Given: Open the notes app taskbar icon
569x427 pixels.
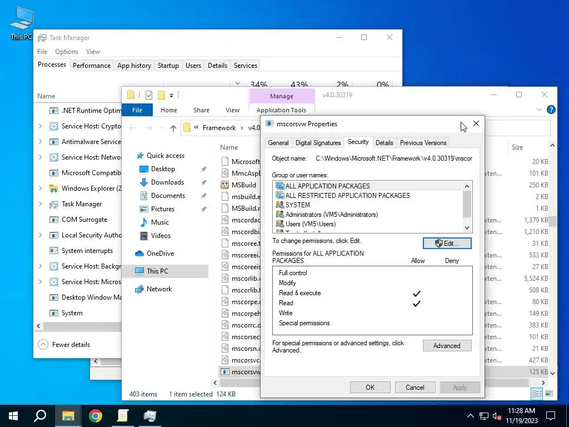Looking at the screenshot, I should point(123,416).
